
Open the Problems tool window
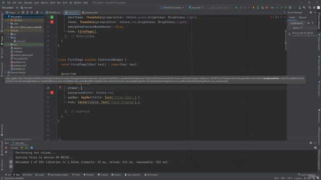coord(89,174)
